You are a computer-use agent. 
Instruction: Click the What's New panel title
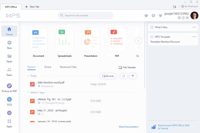[161, 27]
